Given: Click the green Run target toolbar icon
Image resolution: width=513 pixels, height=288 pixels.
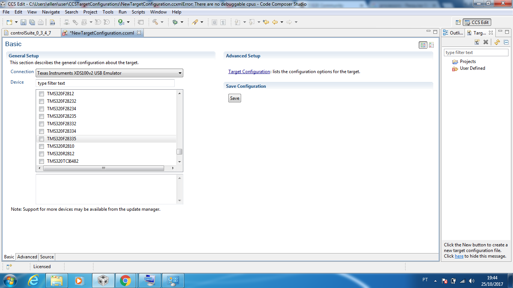Looking at the screenshot, I should (x=121, y=22).
